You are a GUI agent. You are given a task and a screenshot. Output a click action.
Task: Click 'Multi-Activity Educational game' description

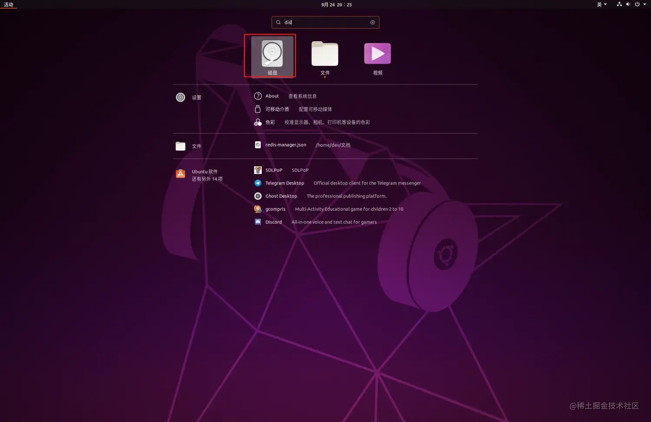[x=349, y=209]
